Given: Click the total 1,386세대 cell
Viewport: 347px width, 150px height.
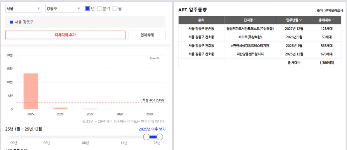Looking at the screenshot, I should [x=327, y=63].
